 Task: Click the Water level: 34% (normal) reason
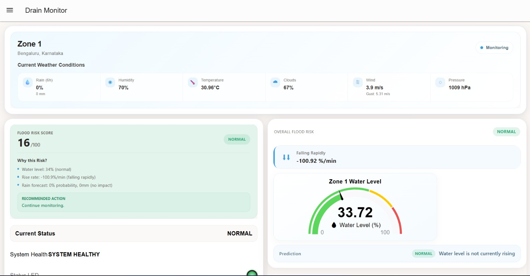pyautogui.click(x=47, y=169)
